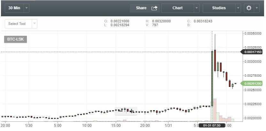
Task: Click the 0.00200000 price axis label
Action: click(x=253, y=118)
